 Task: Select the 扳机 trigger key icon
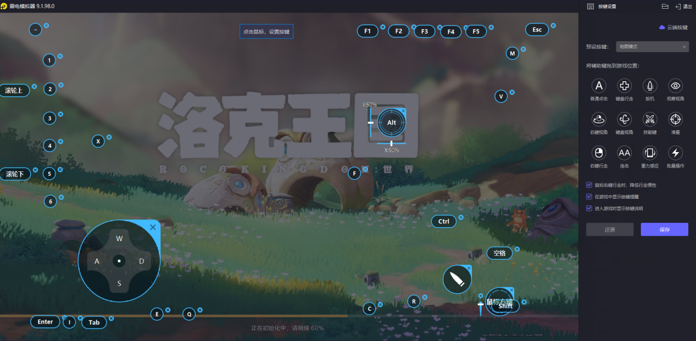pos(650,86)
